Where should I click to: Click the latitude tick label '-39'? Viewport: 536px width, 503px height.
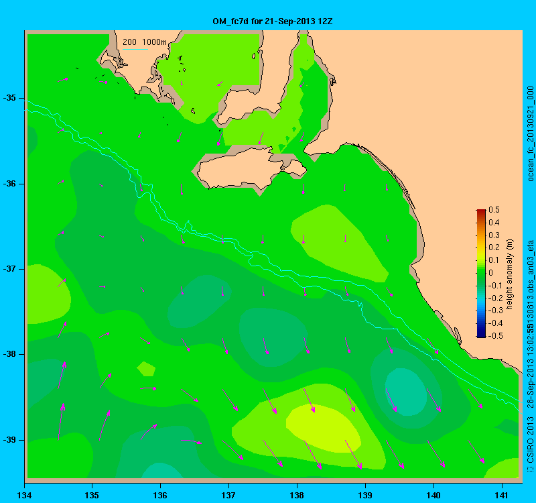click(9, 440)
